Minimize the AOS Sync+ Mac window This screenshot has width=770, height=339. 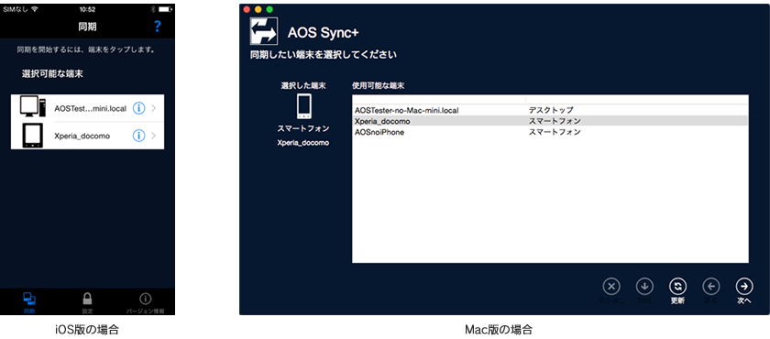point(258,9)
